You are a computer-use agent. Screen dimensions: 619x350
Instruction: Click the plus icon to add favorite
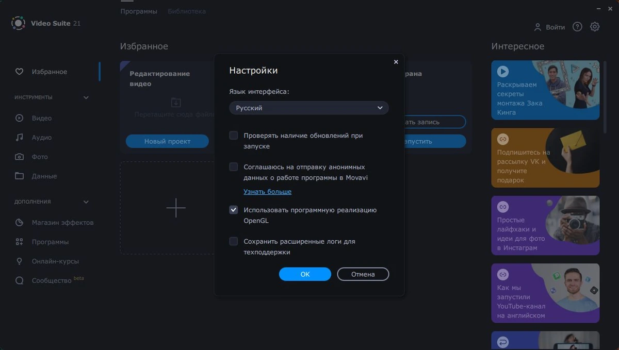[x=176, y=208]
